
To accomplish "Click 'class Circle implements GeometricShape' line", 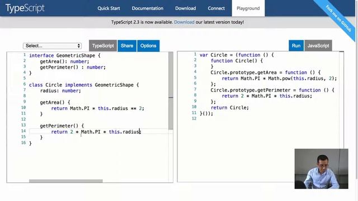I will (84, 85).
